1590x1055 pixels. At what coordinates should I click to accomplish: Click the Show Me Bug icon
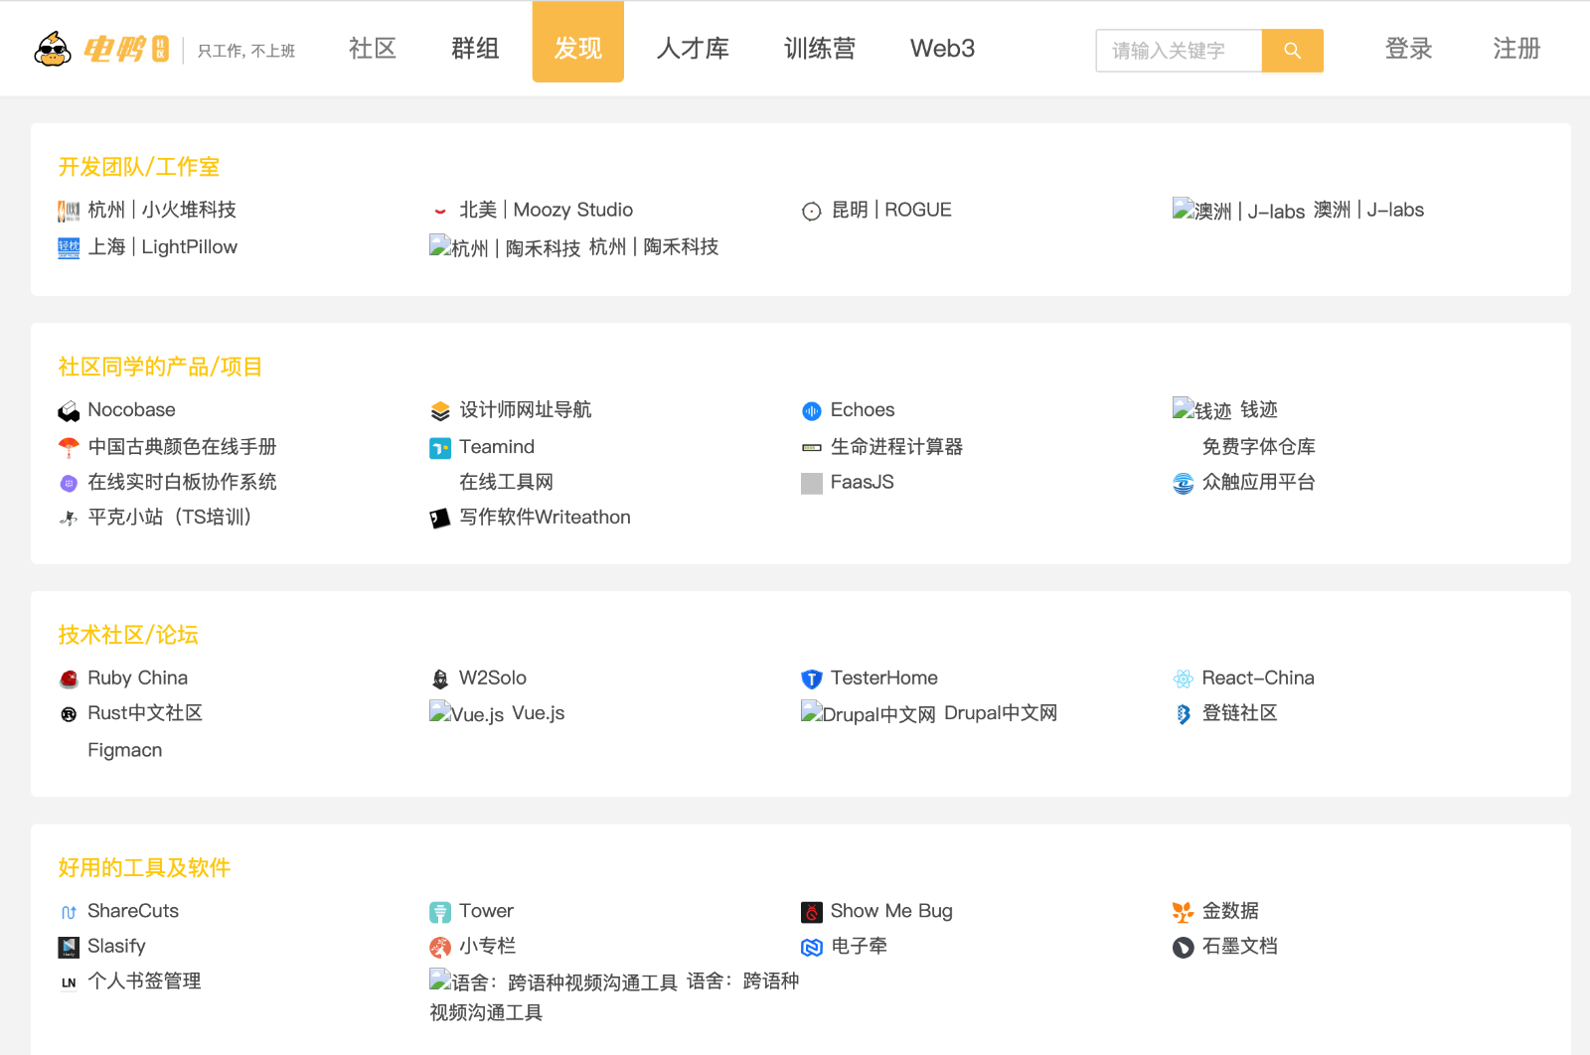pyautogui.click(x=812, y=912)
